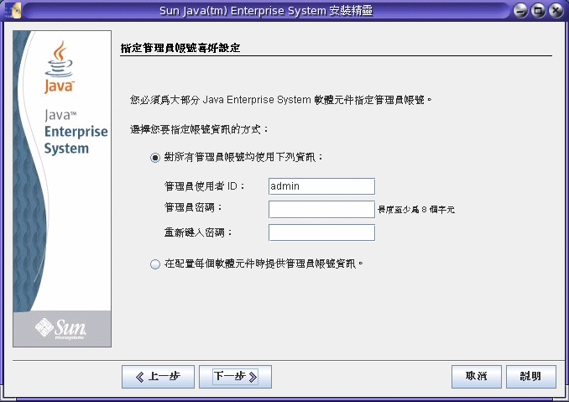Close the installer window
The width and height of the screenshot is (569, 402).
[556, 11]
